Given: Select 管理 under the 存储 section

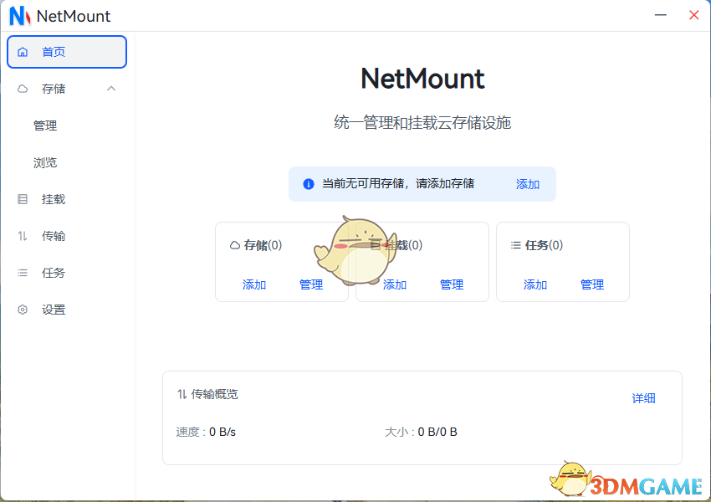Looking at the screenshot, I should [x=46, y=125].
